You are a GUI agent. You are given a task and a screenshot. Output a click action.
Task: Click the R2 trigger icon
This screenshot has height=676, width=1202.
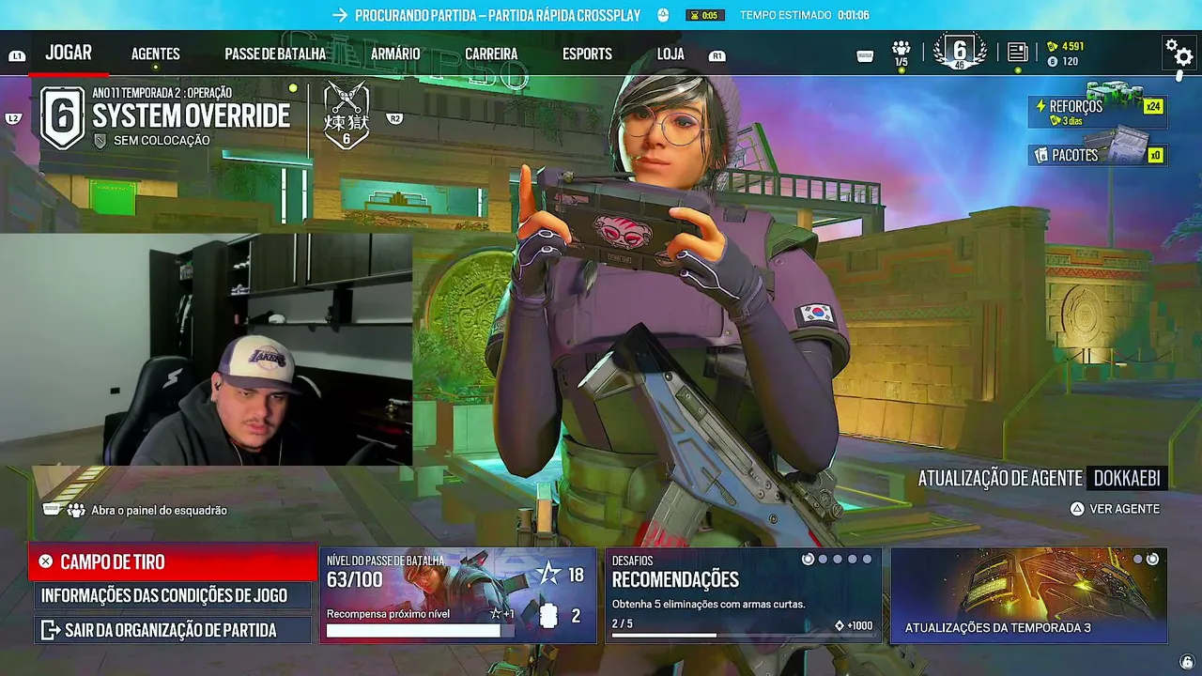[395, 118]
